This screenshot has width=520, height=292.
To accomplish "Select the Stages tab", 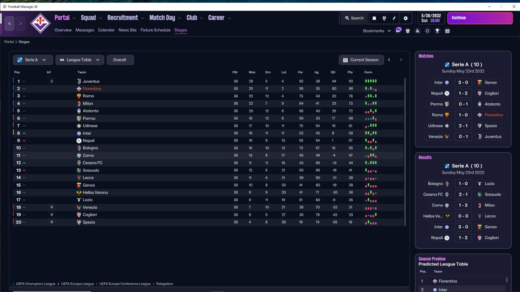I will pyautogui.click(x=181, y=30).
